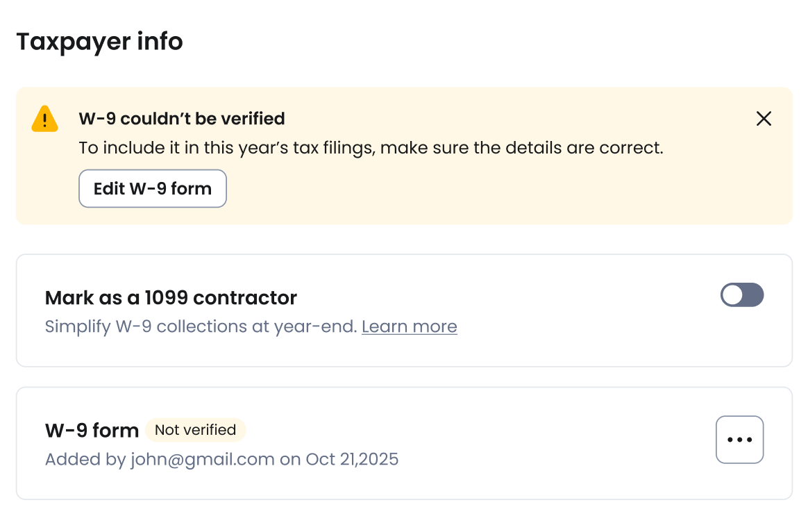Select the W-9 form card title
This screenshot has width=808, height=514.
click(92, 431)
